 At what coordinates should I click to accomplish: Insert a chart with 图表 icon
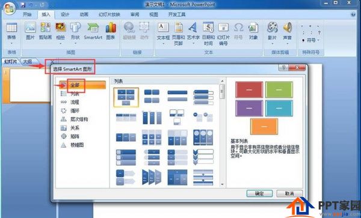pyautogui.click(x=111, y=31)
